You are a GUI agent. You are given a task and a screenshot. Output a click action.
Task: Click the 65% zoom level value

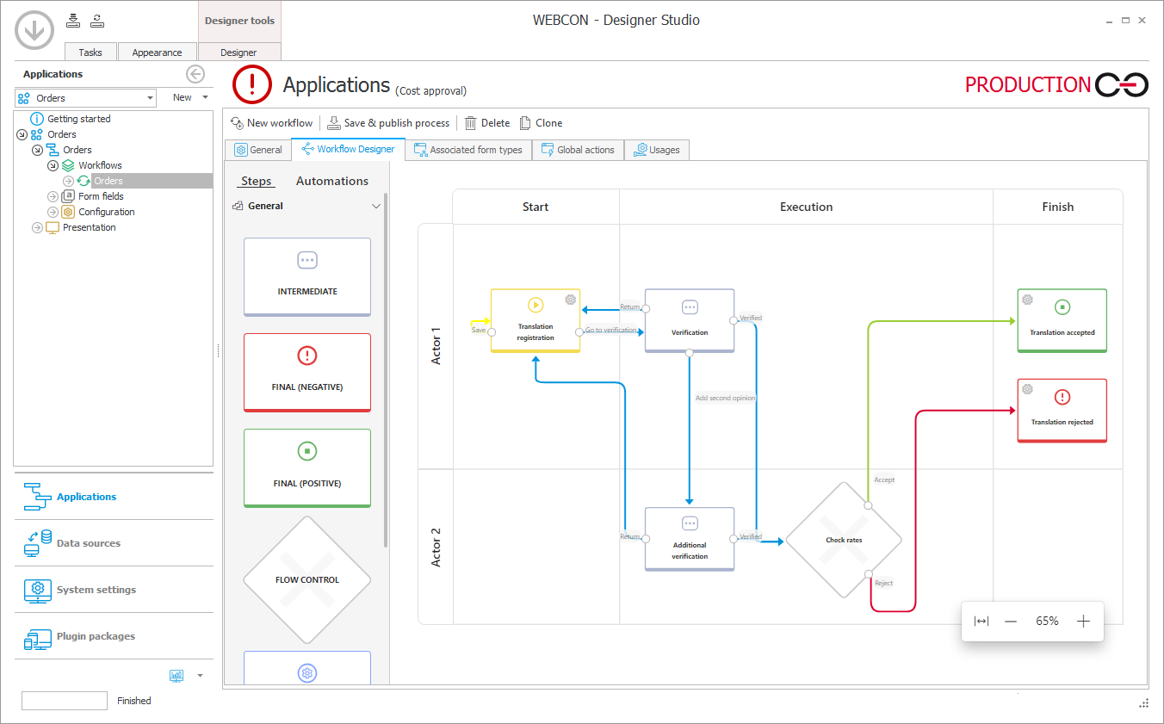(1047, 622)
